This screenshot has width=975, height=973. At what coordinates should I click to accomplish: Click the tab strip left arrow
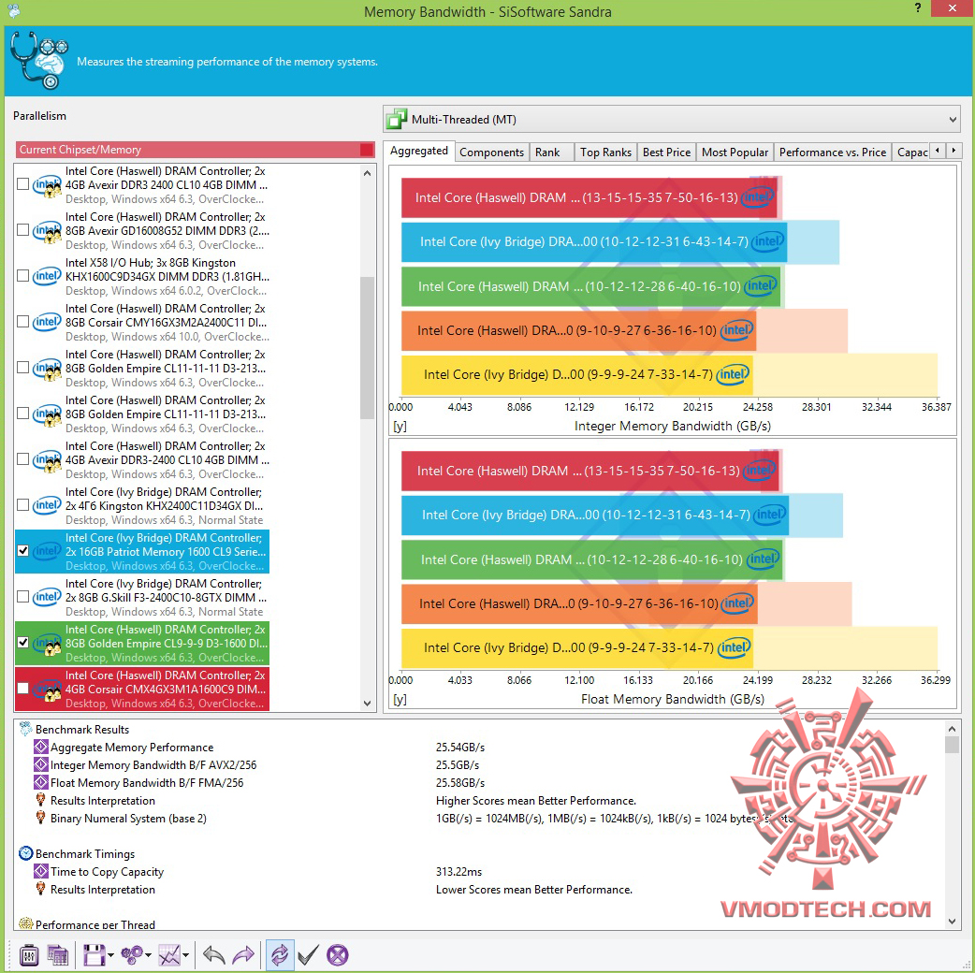(x=938, y=151)
